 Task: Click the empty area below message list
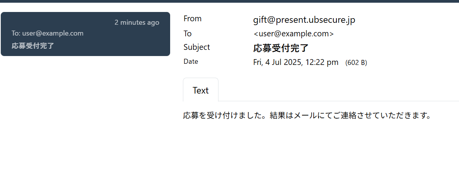85,117
